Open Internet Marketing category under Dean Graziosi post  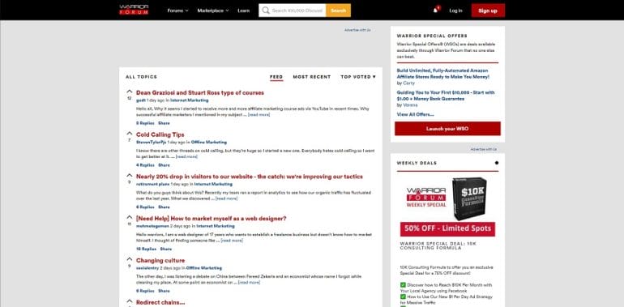(x=190, y=100)
